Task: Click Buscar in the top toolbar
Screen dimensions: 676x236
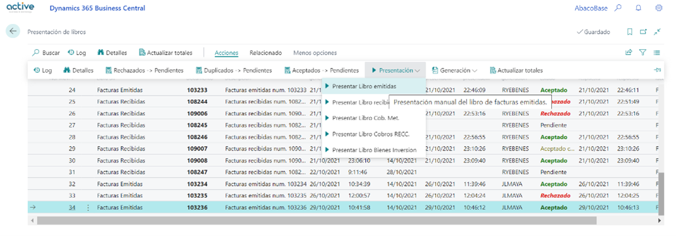Action: (46, 53)
